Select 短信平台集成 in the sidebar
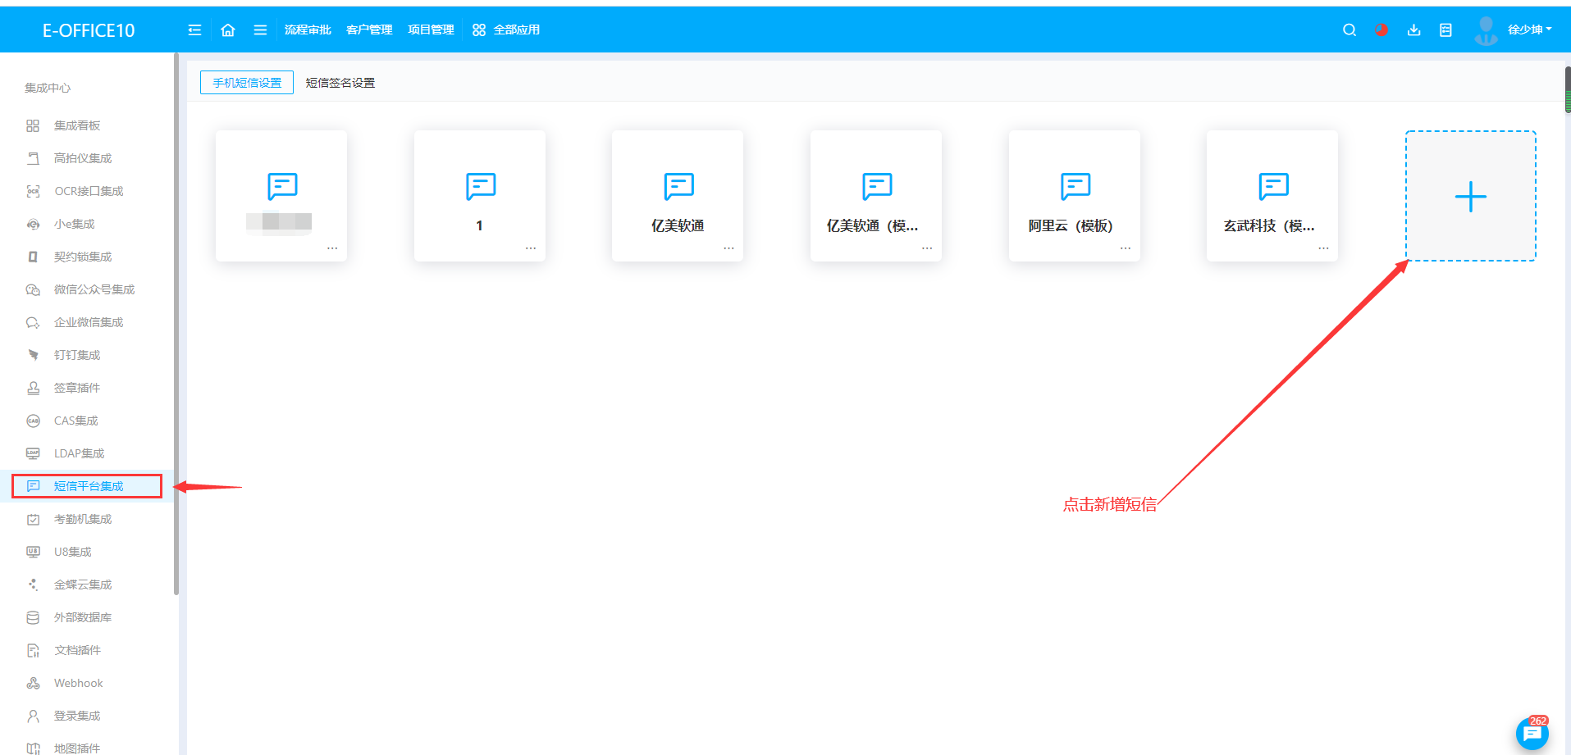The height and width of the screenshot is (755, 1571). click(87, 485)
